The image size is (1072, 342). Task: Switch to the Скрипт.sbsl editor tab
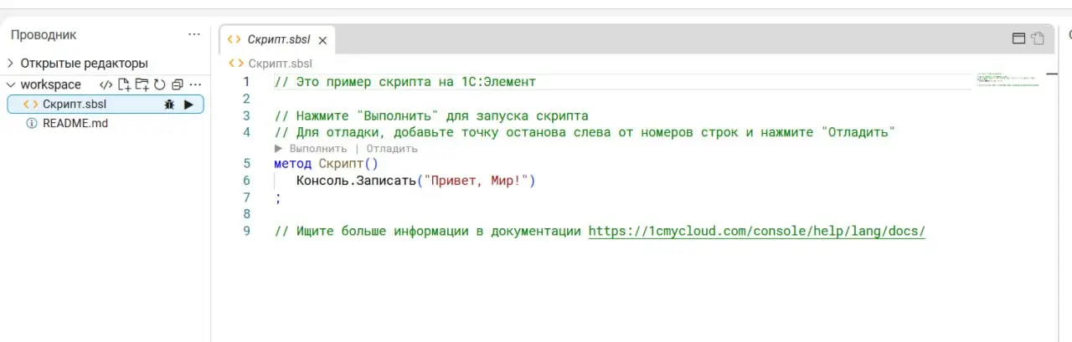point(278,38)
